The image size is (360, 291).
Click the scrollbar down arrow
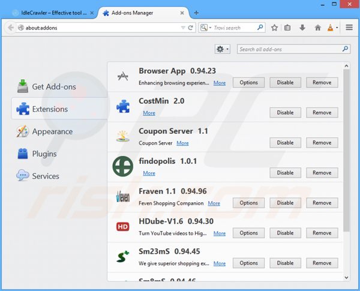346,278
